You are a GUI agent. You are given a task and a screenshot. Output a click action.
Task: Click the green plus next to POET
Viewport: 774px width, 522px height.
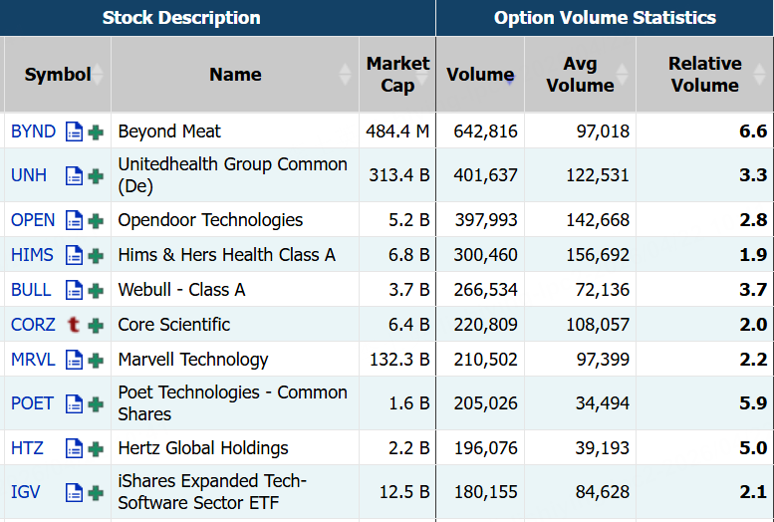click(x=96, y=403)
